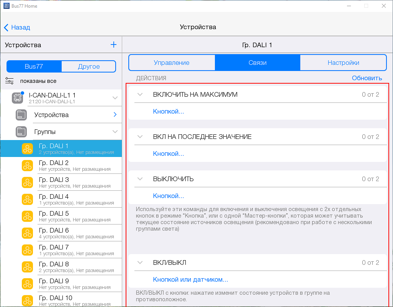Screen dimensions: 393x307
Task: Select Гр. DALI 10 in group list
Action: click(61, 300)
